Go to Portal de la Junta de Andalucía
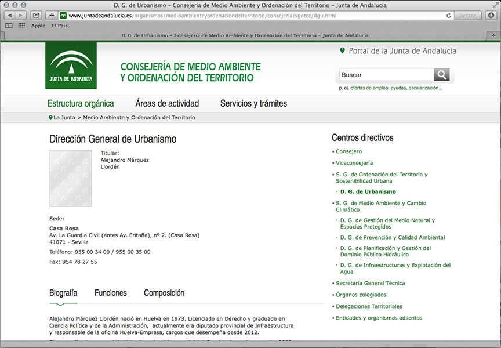501x348 pixels. (x=402, y=51)
